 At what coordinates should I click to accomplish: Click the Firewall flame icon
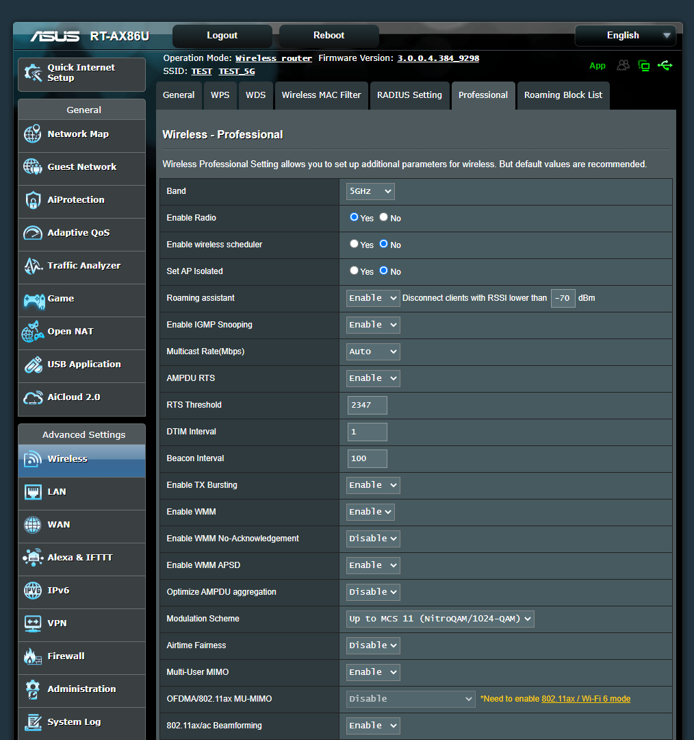tap(33, 656)
